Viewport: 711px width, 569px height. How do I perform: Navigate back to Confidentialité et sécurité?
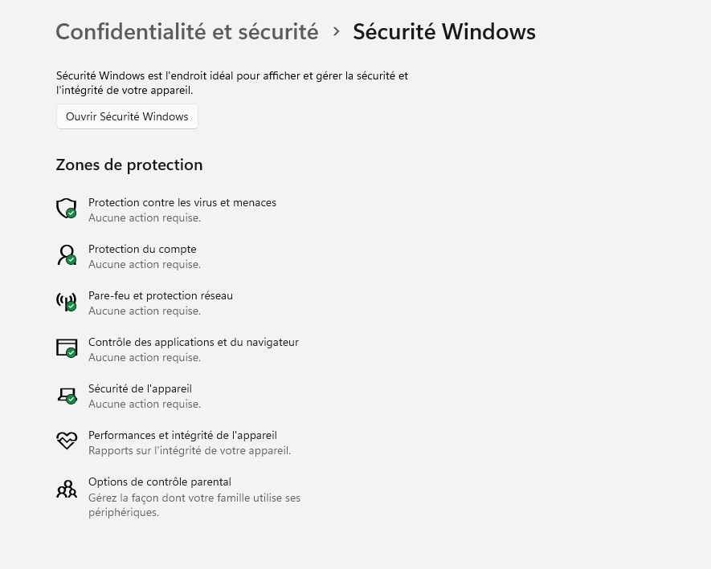186,32
